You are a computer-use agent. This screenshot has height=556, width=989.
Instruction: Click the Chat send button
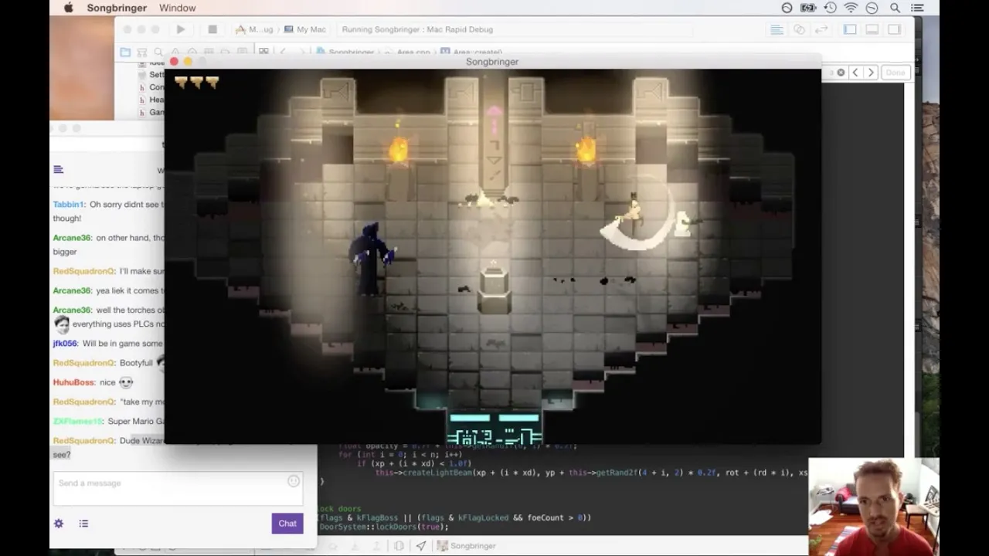point(287,524)
